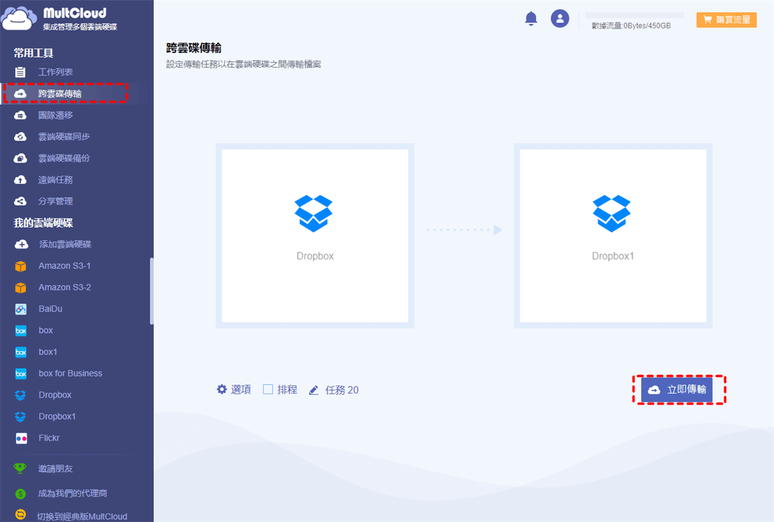This screenshot has width=774, height=522.
Task: Click the 跨雲碟傳輸 cloud icon
Action: click(21, 94)
